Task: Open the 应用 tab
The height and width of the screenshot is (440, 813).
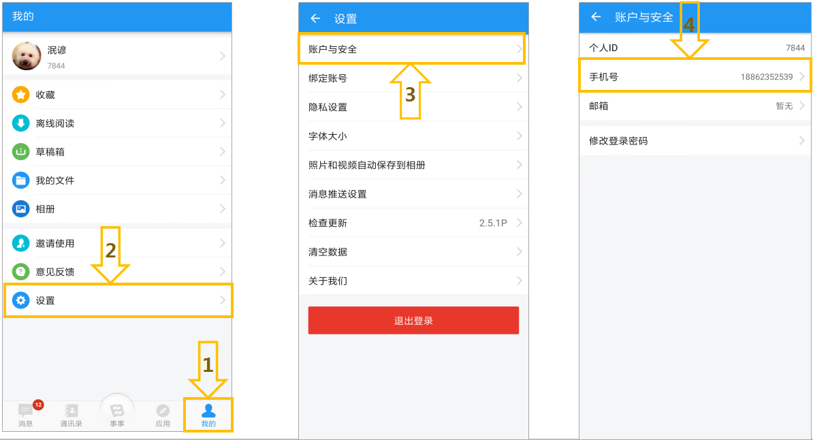Action: (x=163, y=415)
